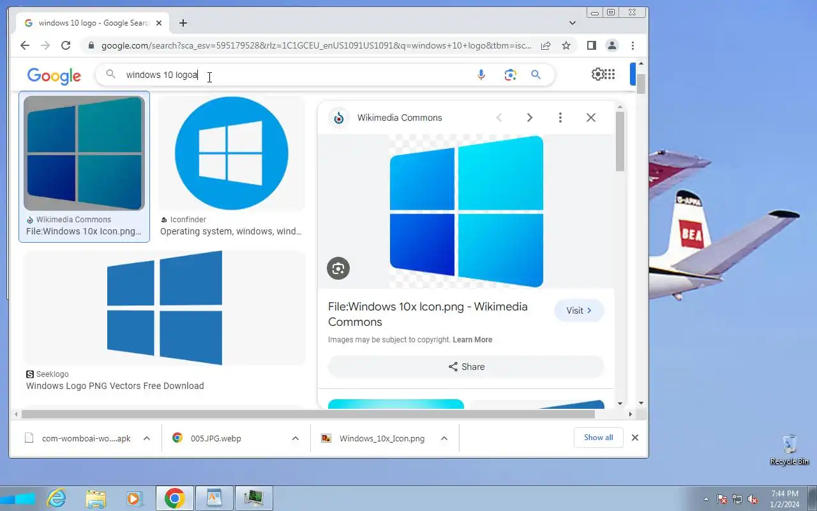Reload the current page
Viewport: 817px width, 511px height.
point(66,45)
